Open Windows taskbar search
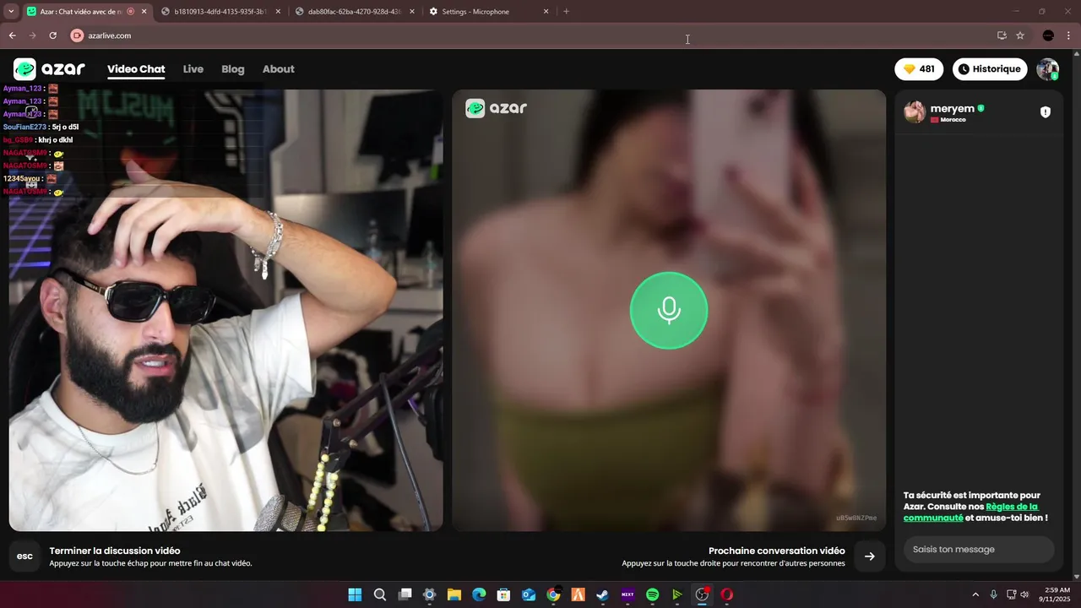This screenshot has height=608, width=1081. pyautogui.click(x=380, y=594)
